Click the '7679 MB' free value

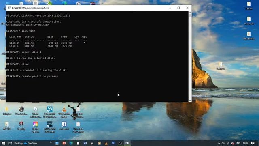(66, 46)
